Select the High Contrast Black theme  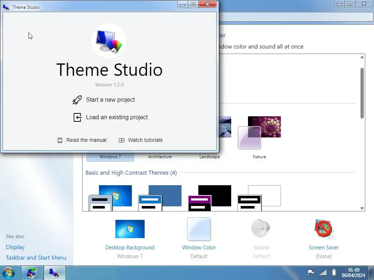[x=210, y=198]
